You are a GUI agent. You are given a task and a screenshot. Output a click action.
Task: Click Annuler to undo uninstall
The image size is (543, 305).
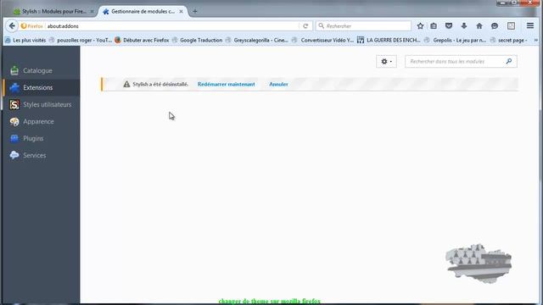click(278, 84)
